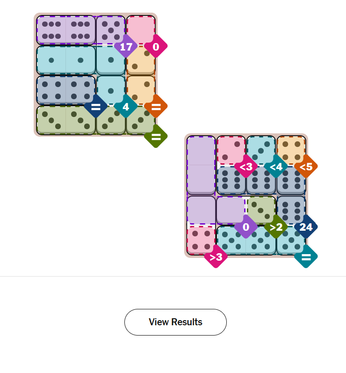Click the purple 0 badge on the lower board

click(x=245, y=227)
